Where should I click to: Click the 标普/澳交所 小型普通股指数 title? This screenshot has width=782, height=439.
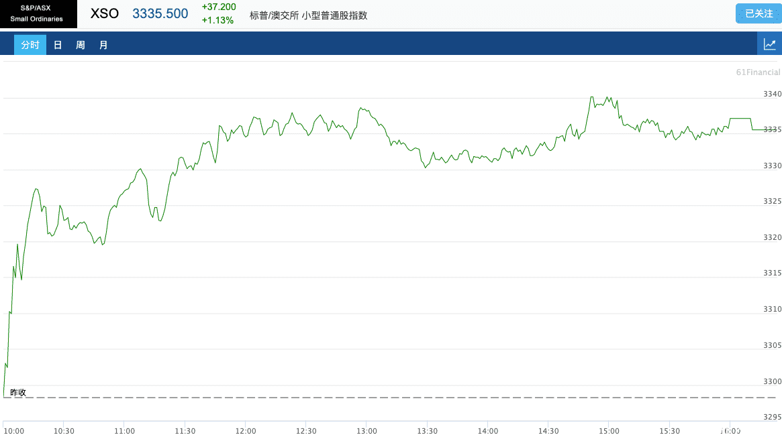(x=308, y=15)
